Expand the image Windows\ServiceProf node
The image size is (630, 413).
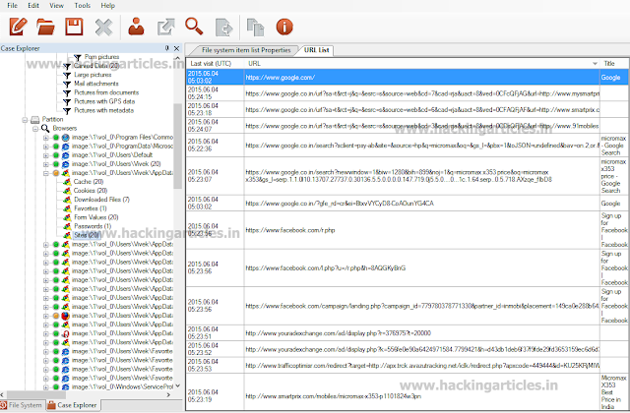point(46,387)
